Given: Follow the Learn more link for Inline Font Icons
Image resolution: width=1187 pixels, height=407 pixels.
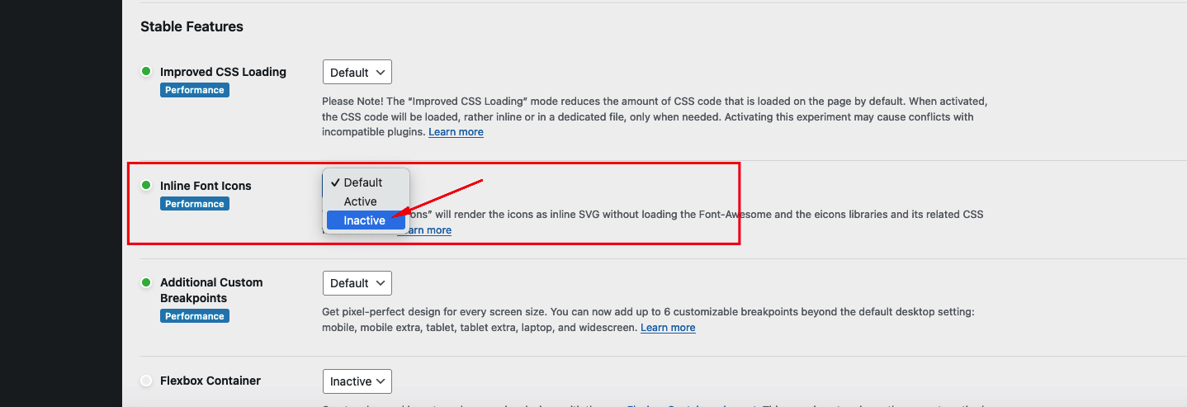Looking at the screenshot, I should [x=425, y=230].
